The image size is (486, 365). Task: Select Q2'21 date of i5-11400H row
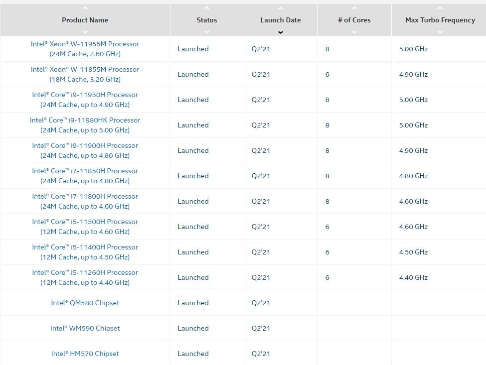[261, 252]
